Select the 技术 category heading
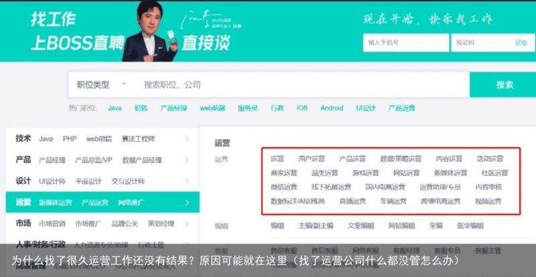Screen dimensions: 536x277 pos(23,138)
